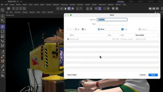
Task: Switch to Edges mode icon
Action: tap(62, 8)
